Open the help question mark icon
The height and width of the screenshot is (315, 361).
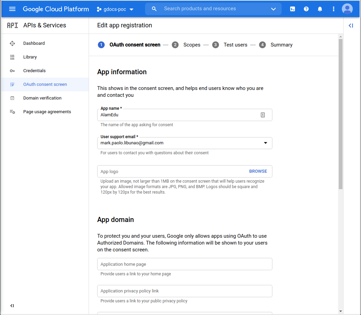click(x=306, y=9)
